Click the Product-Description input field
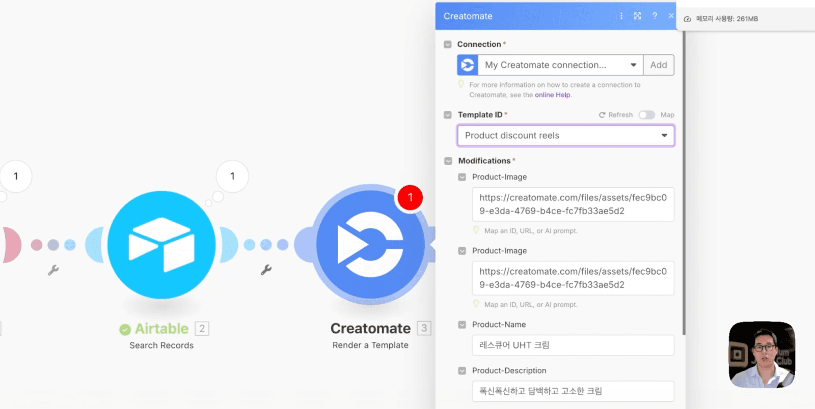 click(573, 391)
